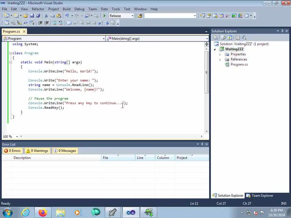Collapse the WaitingZZZ project node

click(x=215, y=49)
